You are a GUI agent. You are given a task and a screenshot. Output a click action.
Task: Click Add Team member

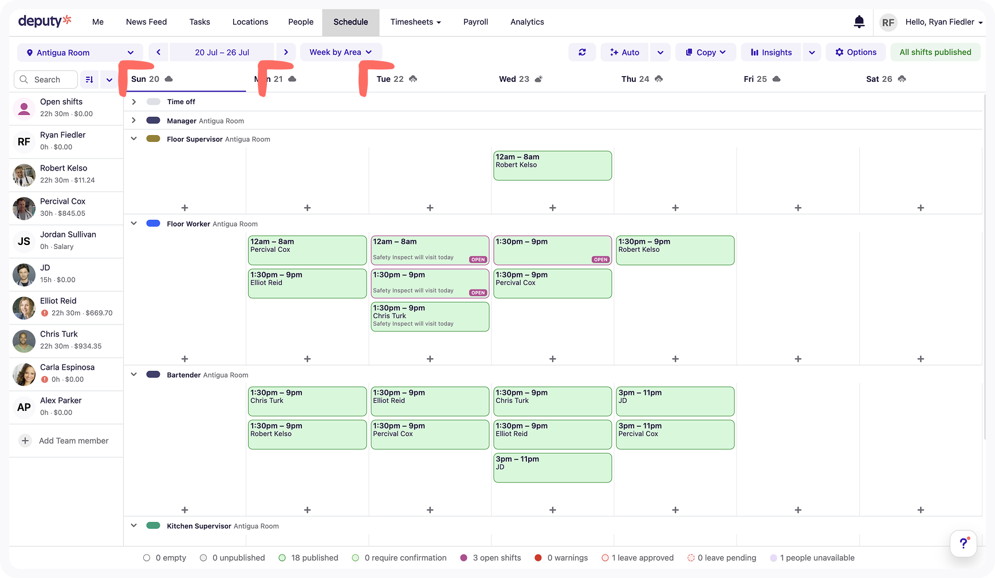click(73, 441)
